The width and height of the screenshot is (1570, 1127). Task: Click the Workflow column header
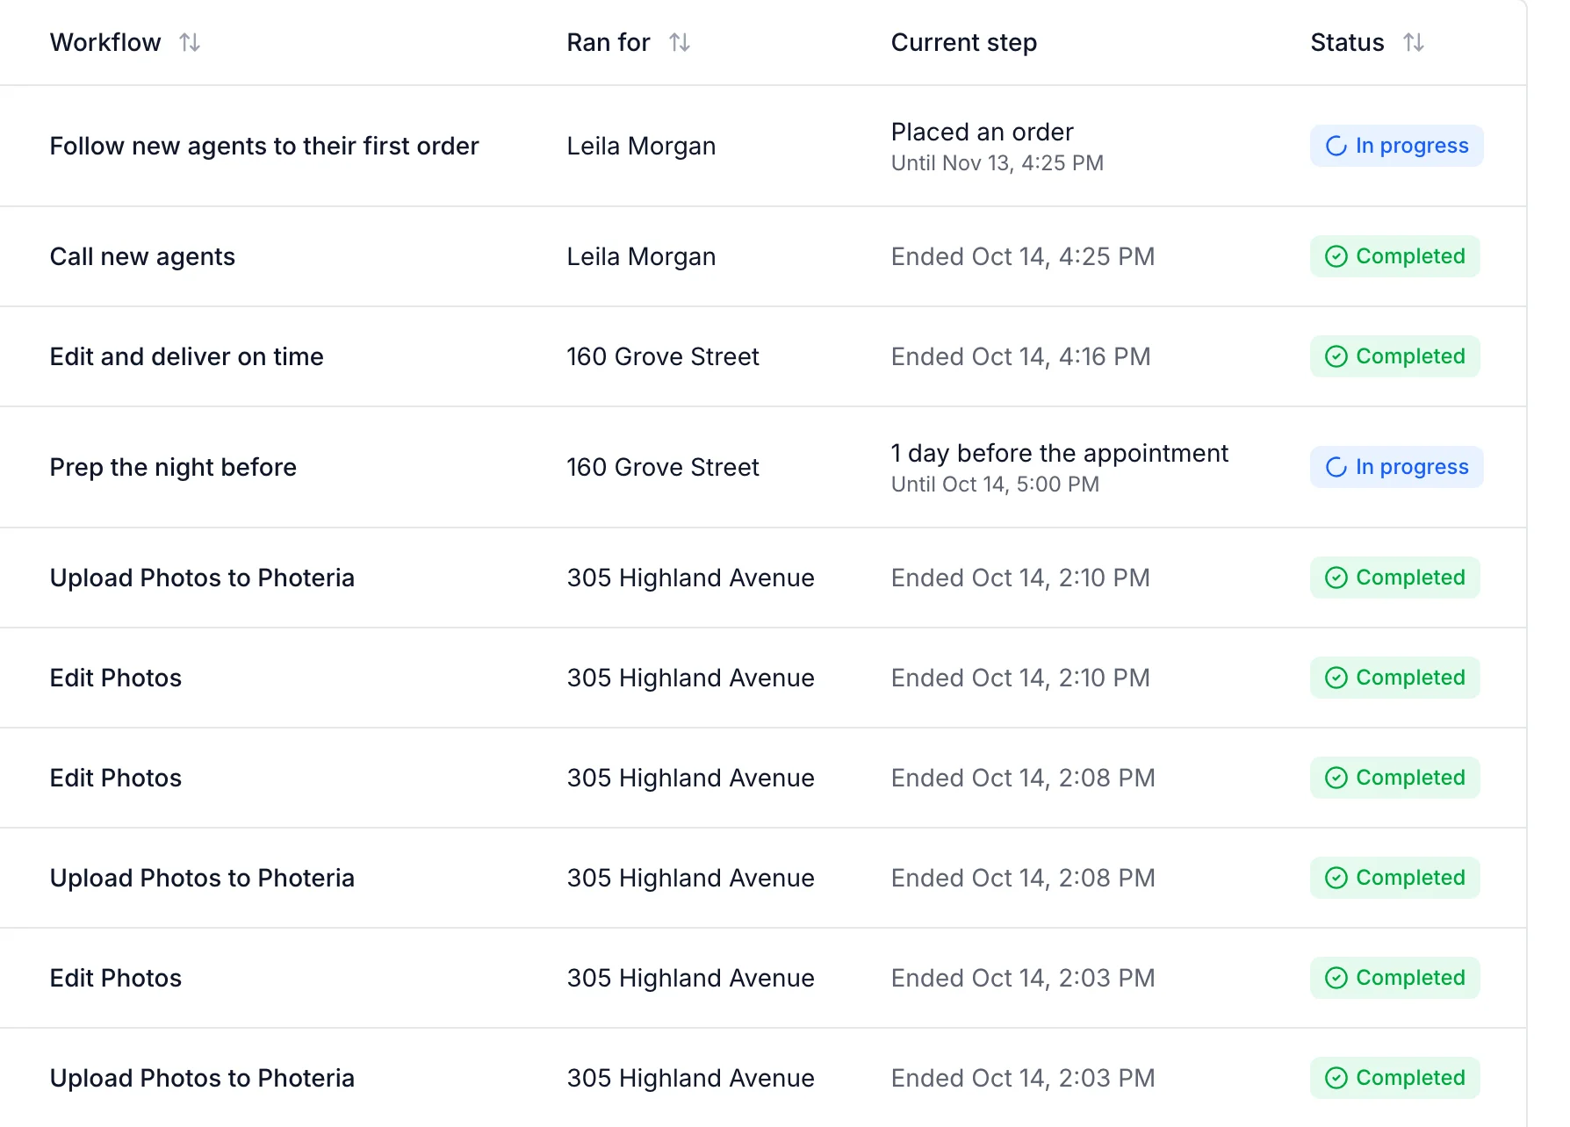point(105,42)
